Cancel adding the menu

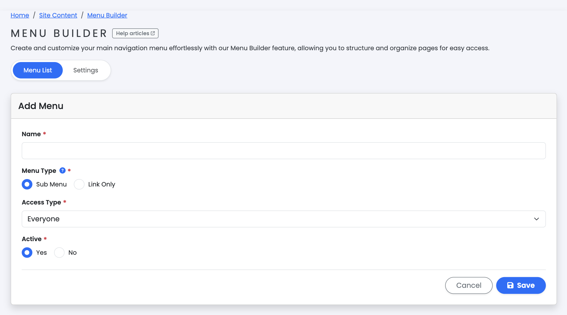click(469, 285)
